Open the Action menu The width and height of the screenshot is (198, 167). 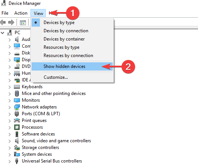click(x=21, y=13)
